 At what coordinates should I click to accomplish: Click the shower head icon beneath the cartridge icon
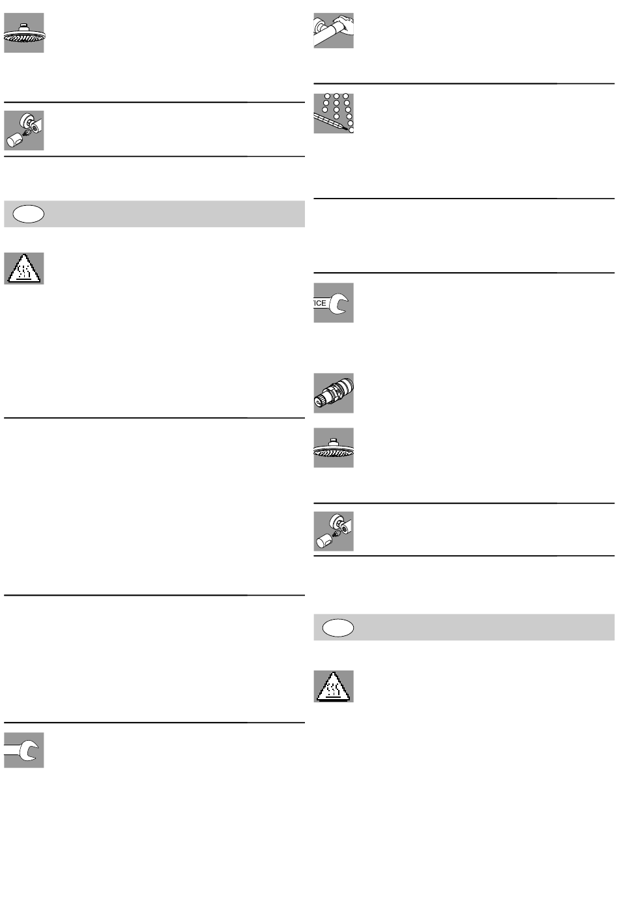coord(334,448)
